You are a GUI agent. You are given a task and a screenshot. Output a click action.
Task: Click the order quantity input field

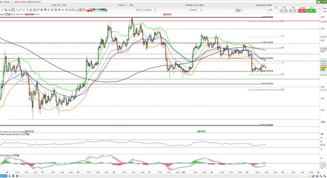[x=275, y=10]
